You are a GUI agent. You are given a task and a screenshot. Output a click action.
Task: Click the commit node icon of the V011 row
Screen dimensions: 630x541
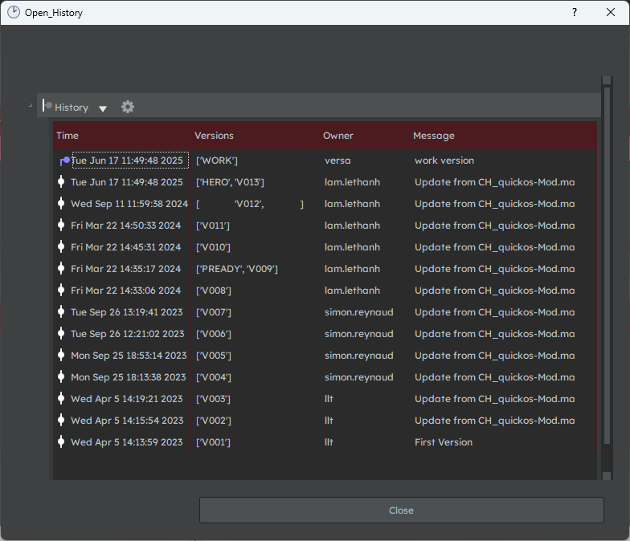tap(61, 225)
